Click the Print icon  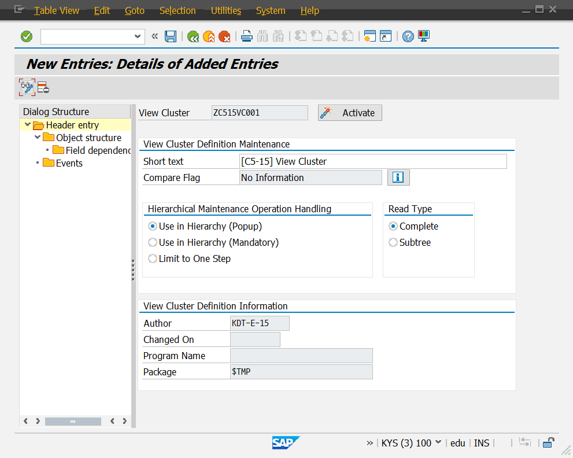[x=247, y=36]
